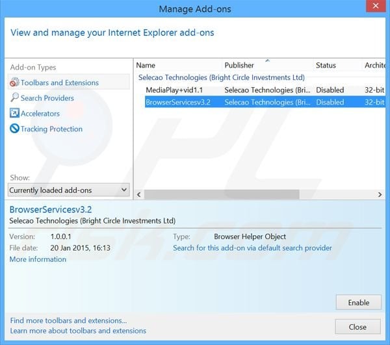Open Learn more about toolbars and extensions
390x345 pixels.
pos(78,331)
